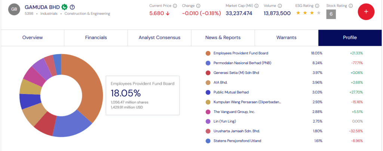383x151 pixels.
Task: Open the ESG Rating info tooltip icon
Action: coord(317,6)
